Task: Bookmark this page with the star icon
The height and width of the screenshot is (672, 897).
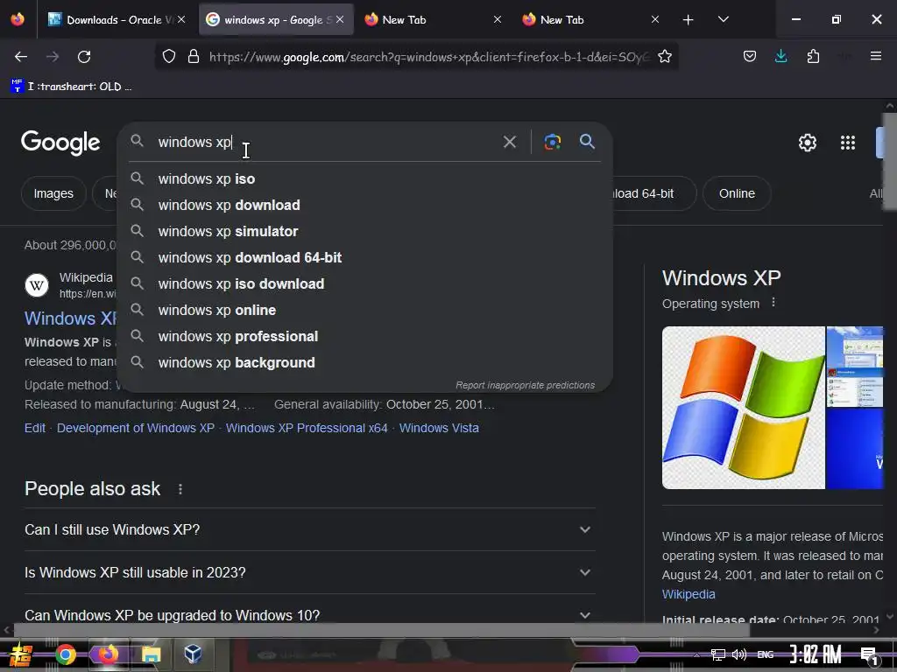Action: (665, 57)
